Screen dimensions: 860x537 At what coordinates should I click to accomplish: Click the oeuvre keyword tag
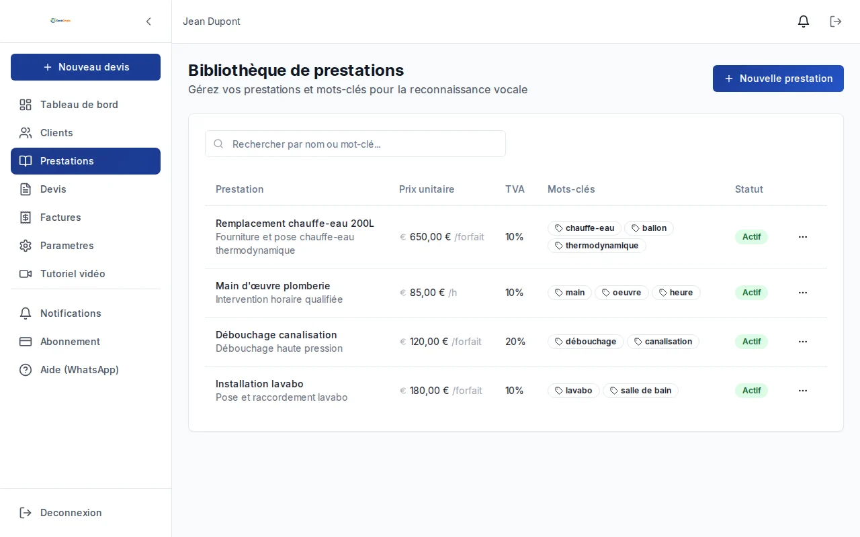point(621,293)
